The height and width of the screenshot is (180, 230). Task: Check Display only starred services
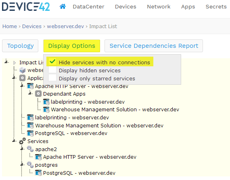(52, 78)
